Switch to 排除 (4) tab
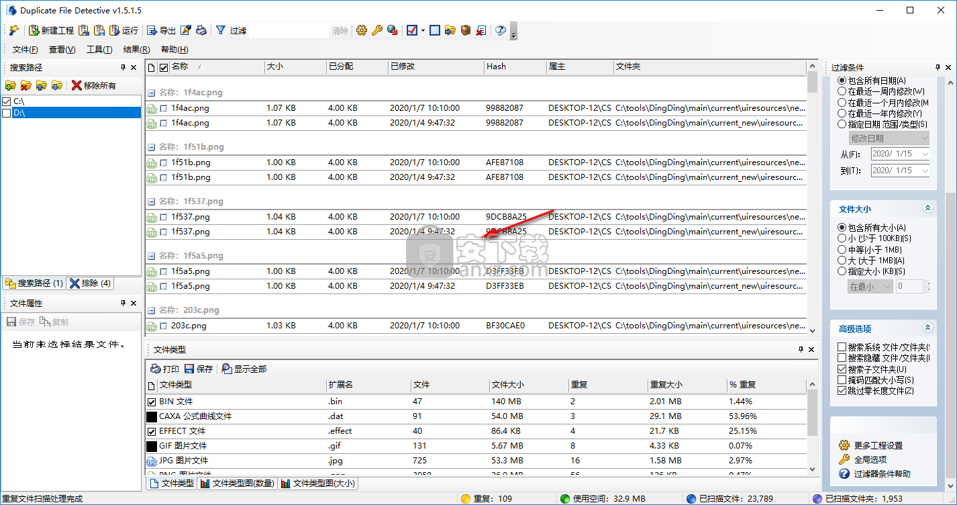 [90, 283]
